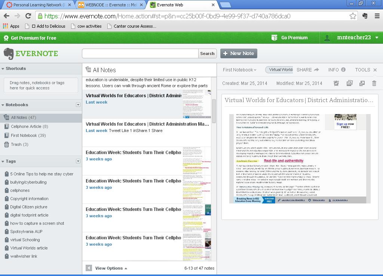Click the All Notes header notebook icon
The height and width of the screenshot is (276, 383).
[x=88, y=70]
